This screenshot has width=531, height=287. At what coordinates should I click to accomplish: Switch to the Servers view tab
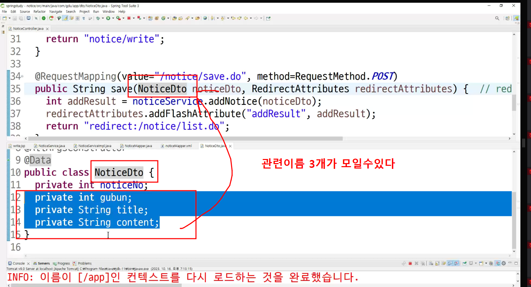[x=42, y=264]
